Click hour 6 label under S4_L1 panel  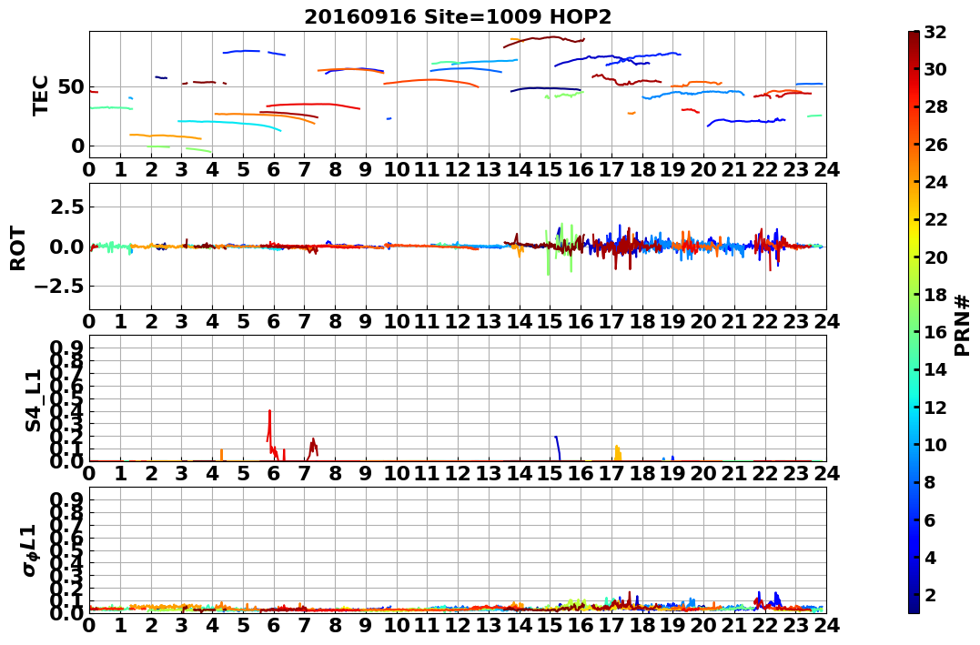click(x=274, y=473)
